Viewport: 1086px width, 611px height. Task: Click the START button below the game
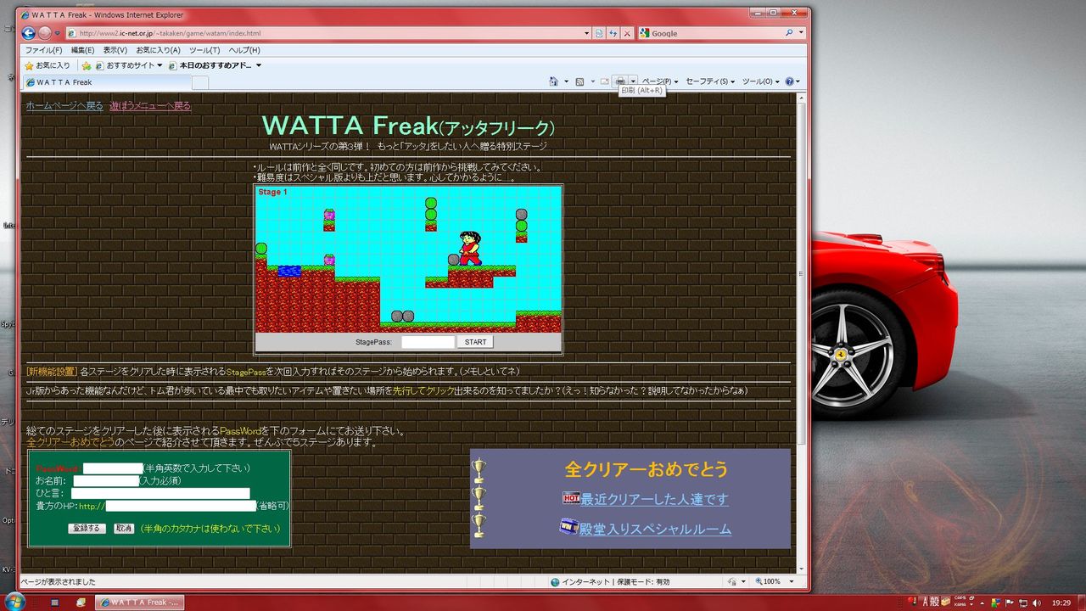[475, 342]
